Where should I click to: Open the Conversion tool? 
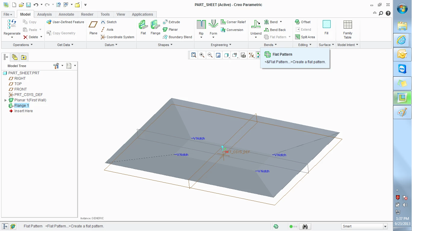click(232, 30)
